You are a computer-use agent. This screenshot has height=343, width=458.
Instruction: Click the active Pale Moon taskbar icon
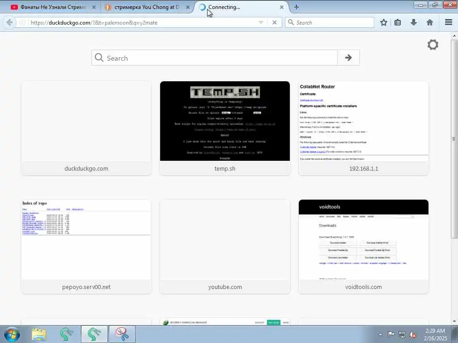pyautogui.click(x=94, y=334)
